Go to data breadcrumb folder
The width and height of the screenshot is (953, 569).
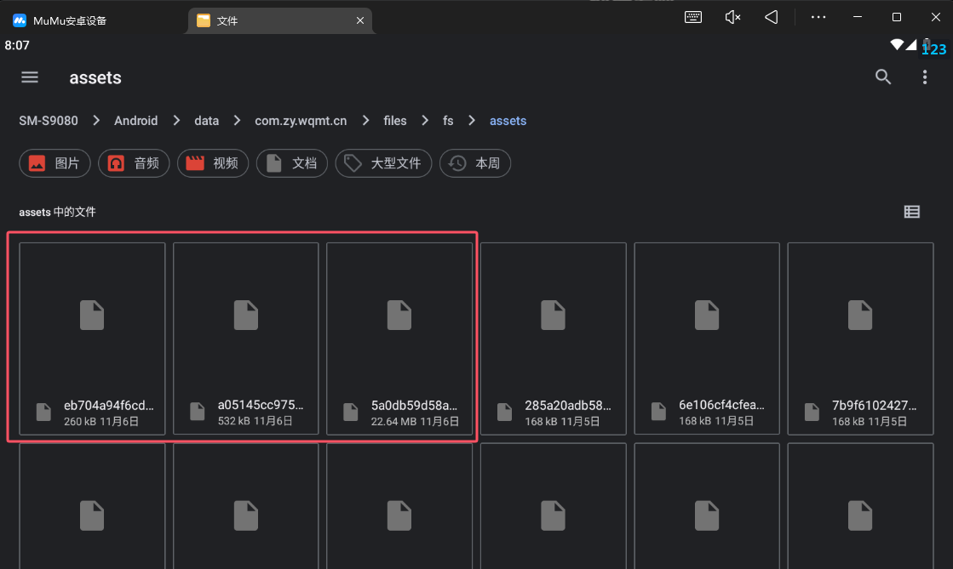(207, 121)
